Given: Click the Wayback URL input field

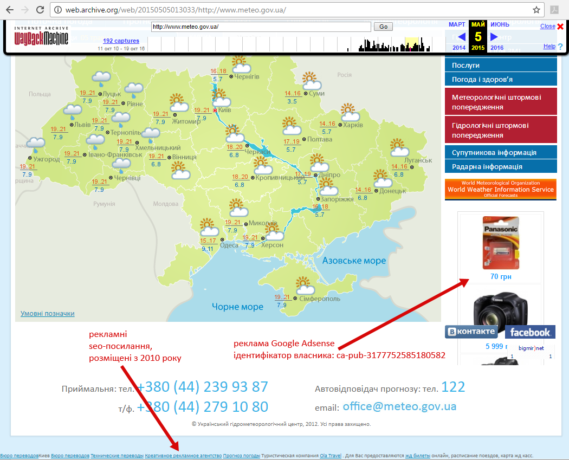Looking at the screenshot, I should 260,26.
